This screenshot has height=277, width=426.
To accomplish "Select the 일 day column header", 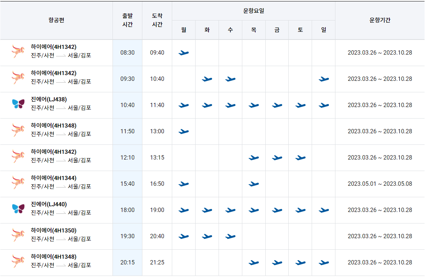I will click(x=323, y=30).
